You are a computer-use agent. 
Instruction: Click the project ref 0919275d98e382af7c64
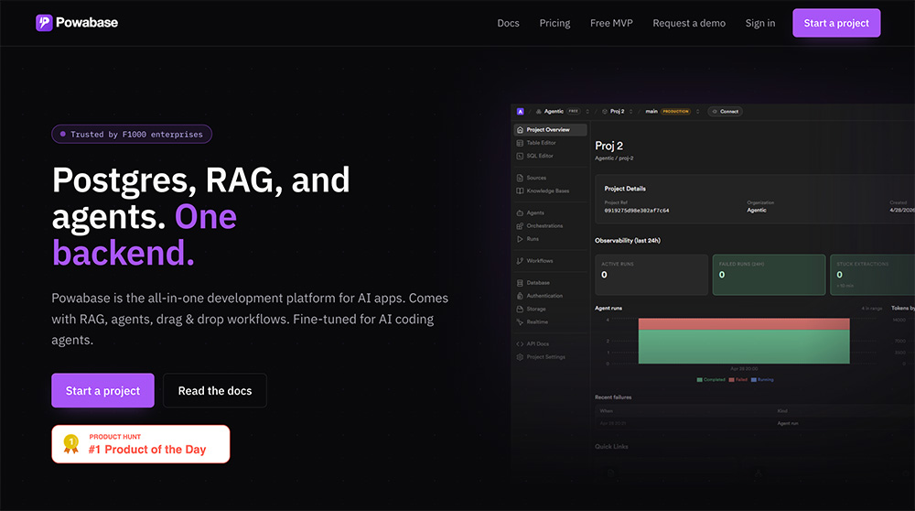click(x=637, y=211)
